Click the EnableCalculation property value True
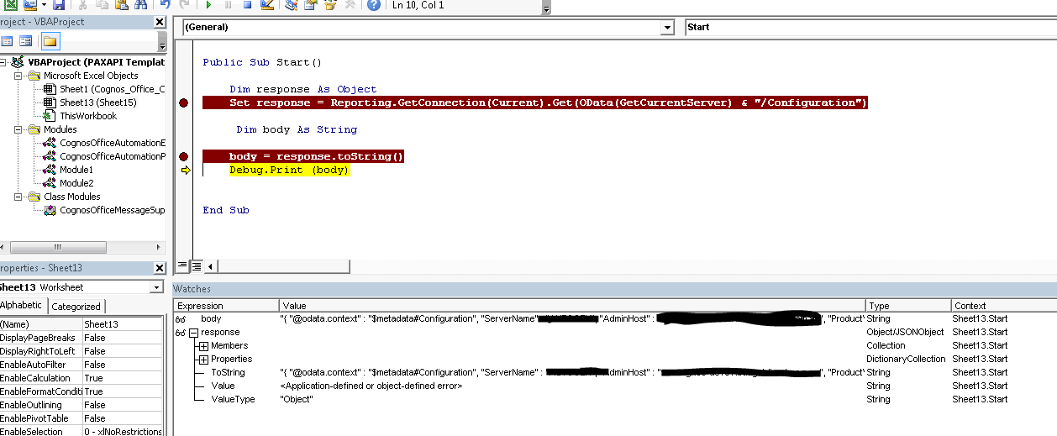Image resolution: width=1057 pixels, height=436 pixels. (x=123, y=378)
